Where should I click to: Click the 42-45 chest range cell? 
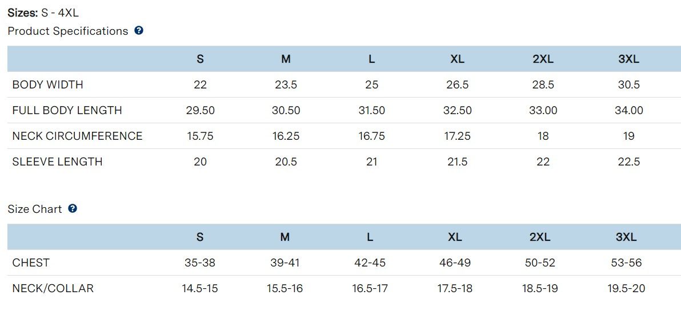point(370,263)
